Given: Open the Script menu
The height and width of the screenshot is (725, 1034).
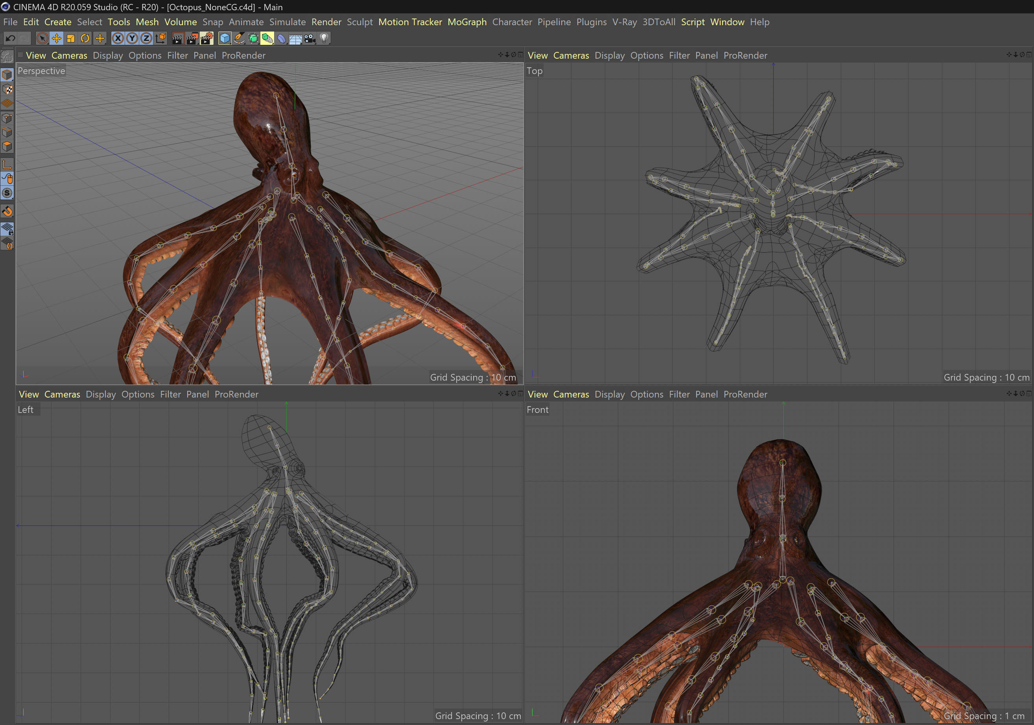Looking at the screenshot, I should [x=693, y=22].
